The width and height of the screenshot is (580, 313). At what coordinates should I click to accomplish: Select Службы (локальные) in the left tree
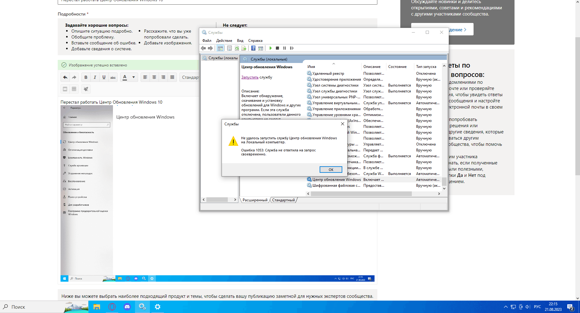tap(220, 58)
